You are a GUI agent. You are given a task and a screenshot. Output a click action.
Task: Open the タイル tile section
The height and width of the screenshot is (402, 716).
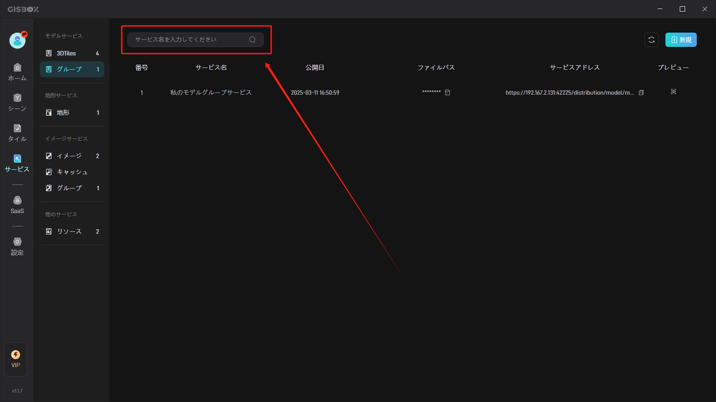pyautogui.click(x=17, y=133)
